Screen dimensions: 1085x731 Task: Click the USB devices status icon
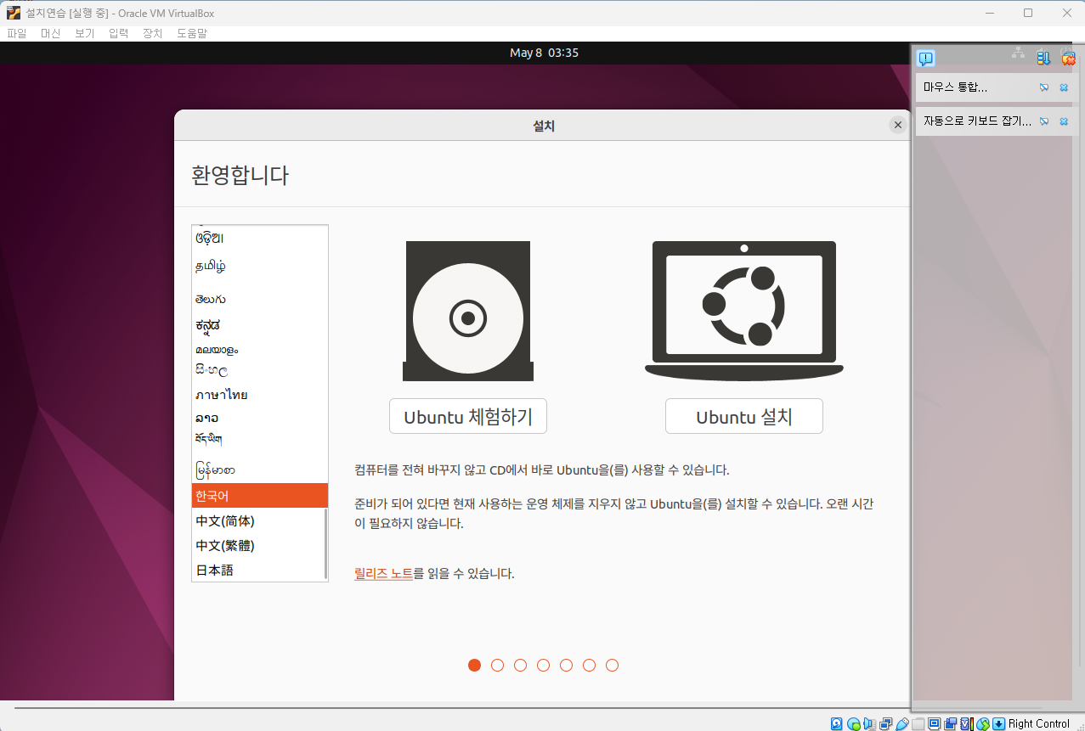pyautogui.click(x=902, y=723)
